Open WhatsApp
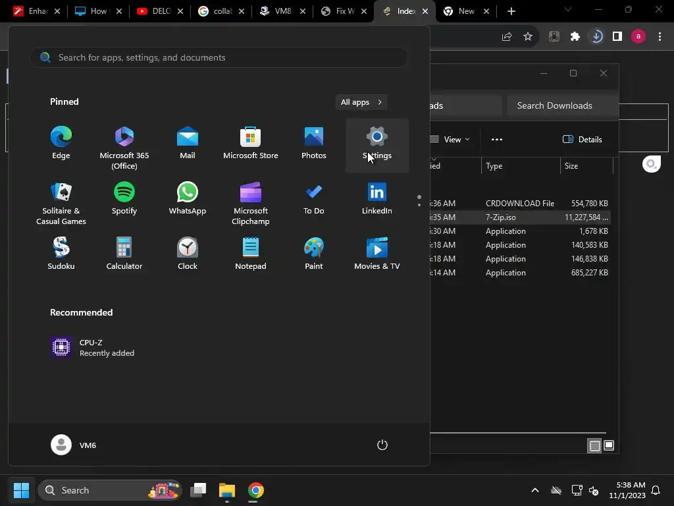Viewport: 674px width, 506px height. pos(188,199)
